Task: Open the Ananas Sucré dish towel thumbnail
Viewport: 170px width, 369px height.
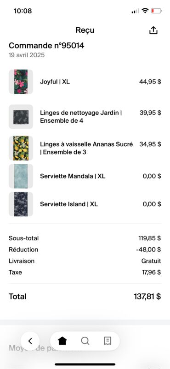Action: pyautogui.click(x=21, y=148)
